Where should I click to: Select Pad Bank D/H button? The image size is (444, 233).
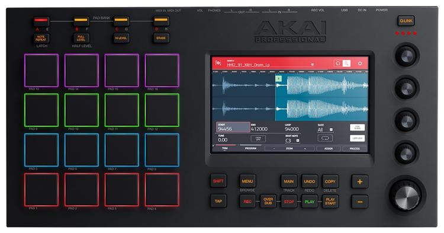[x=161, y=21]
